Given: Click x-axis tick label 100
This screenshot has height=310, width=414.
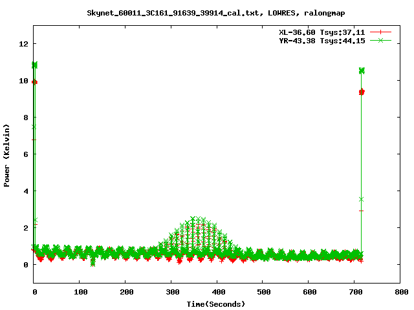Looking at the screenshot, I should tap(80, 292).
